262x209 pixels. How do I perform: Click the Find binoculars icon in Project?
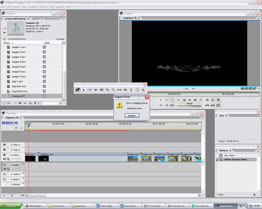pyautogui.click(x=20, y=103)
